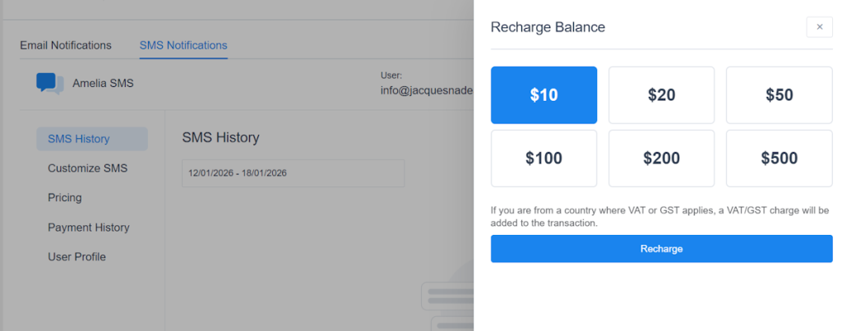Screen dimensions: 842x331
Task: Select the $10 recharge amount
Action: [544, 95]
